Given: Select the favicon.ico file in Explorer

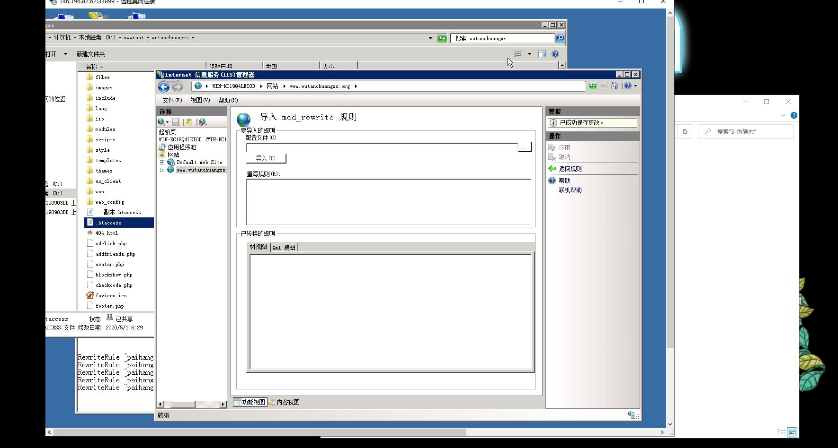Looking at the screenshot, I should pos(111,295).
